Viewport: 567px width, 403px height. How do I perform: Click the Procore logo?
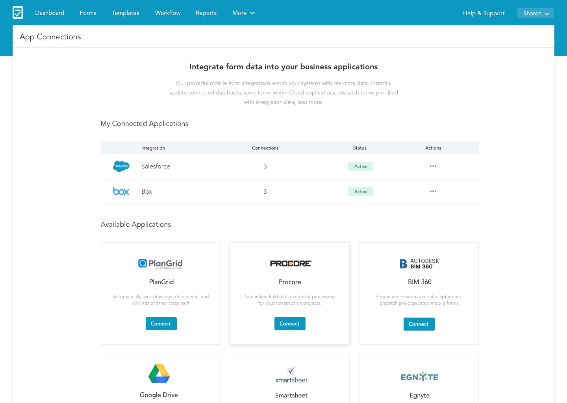point(291,263)
